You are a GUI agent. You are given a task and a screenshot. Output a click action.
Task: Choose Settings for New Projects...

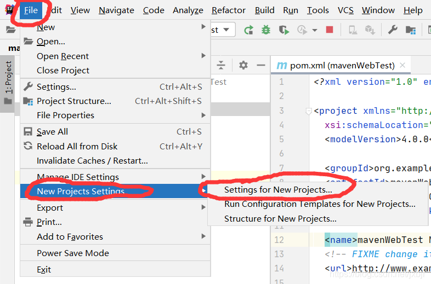(278, 189)
